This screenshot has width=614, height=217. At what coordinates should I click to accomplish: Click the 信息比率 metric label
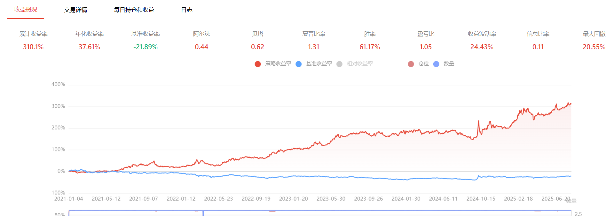tap(538, 34)
